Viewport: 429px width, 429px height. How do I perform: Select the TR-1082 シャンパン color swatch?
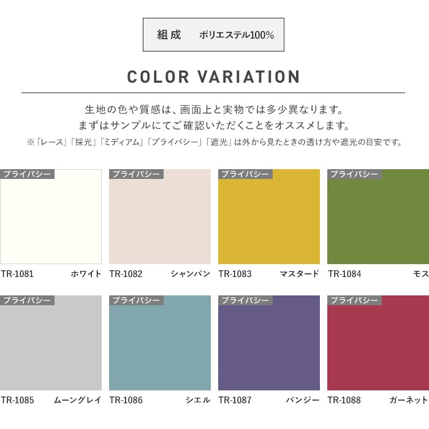(160, 216)
